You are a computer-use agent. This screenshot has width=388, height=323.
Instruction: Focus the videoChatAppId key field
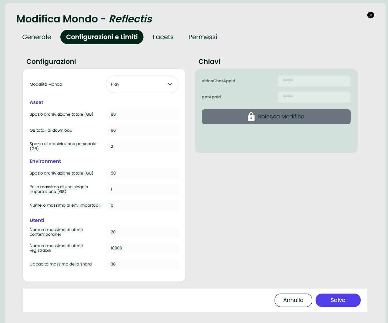point(314,81)
